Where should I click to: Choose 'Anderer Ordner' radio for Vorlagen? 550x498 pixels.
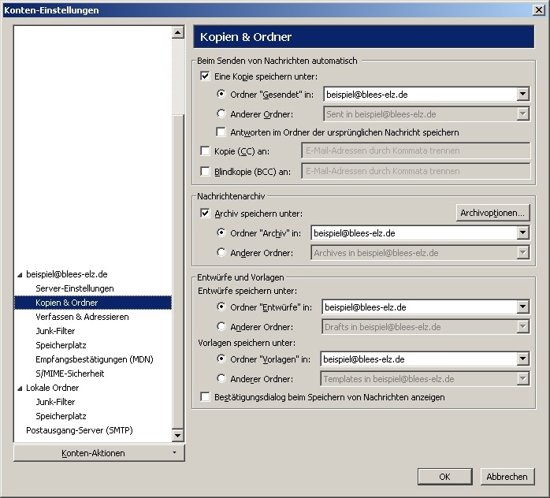coord(221,378)
